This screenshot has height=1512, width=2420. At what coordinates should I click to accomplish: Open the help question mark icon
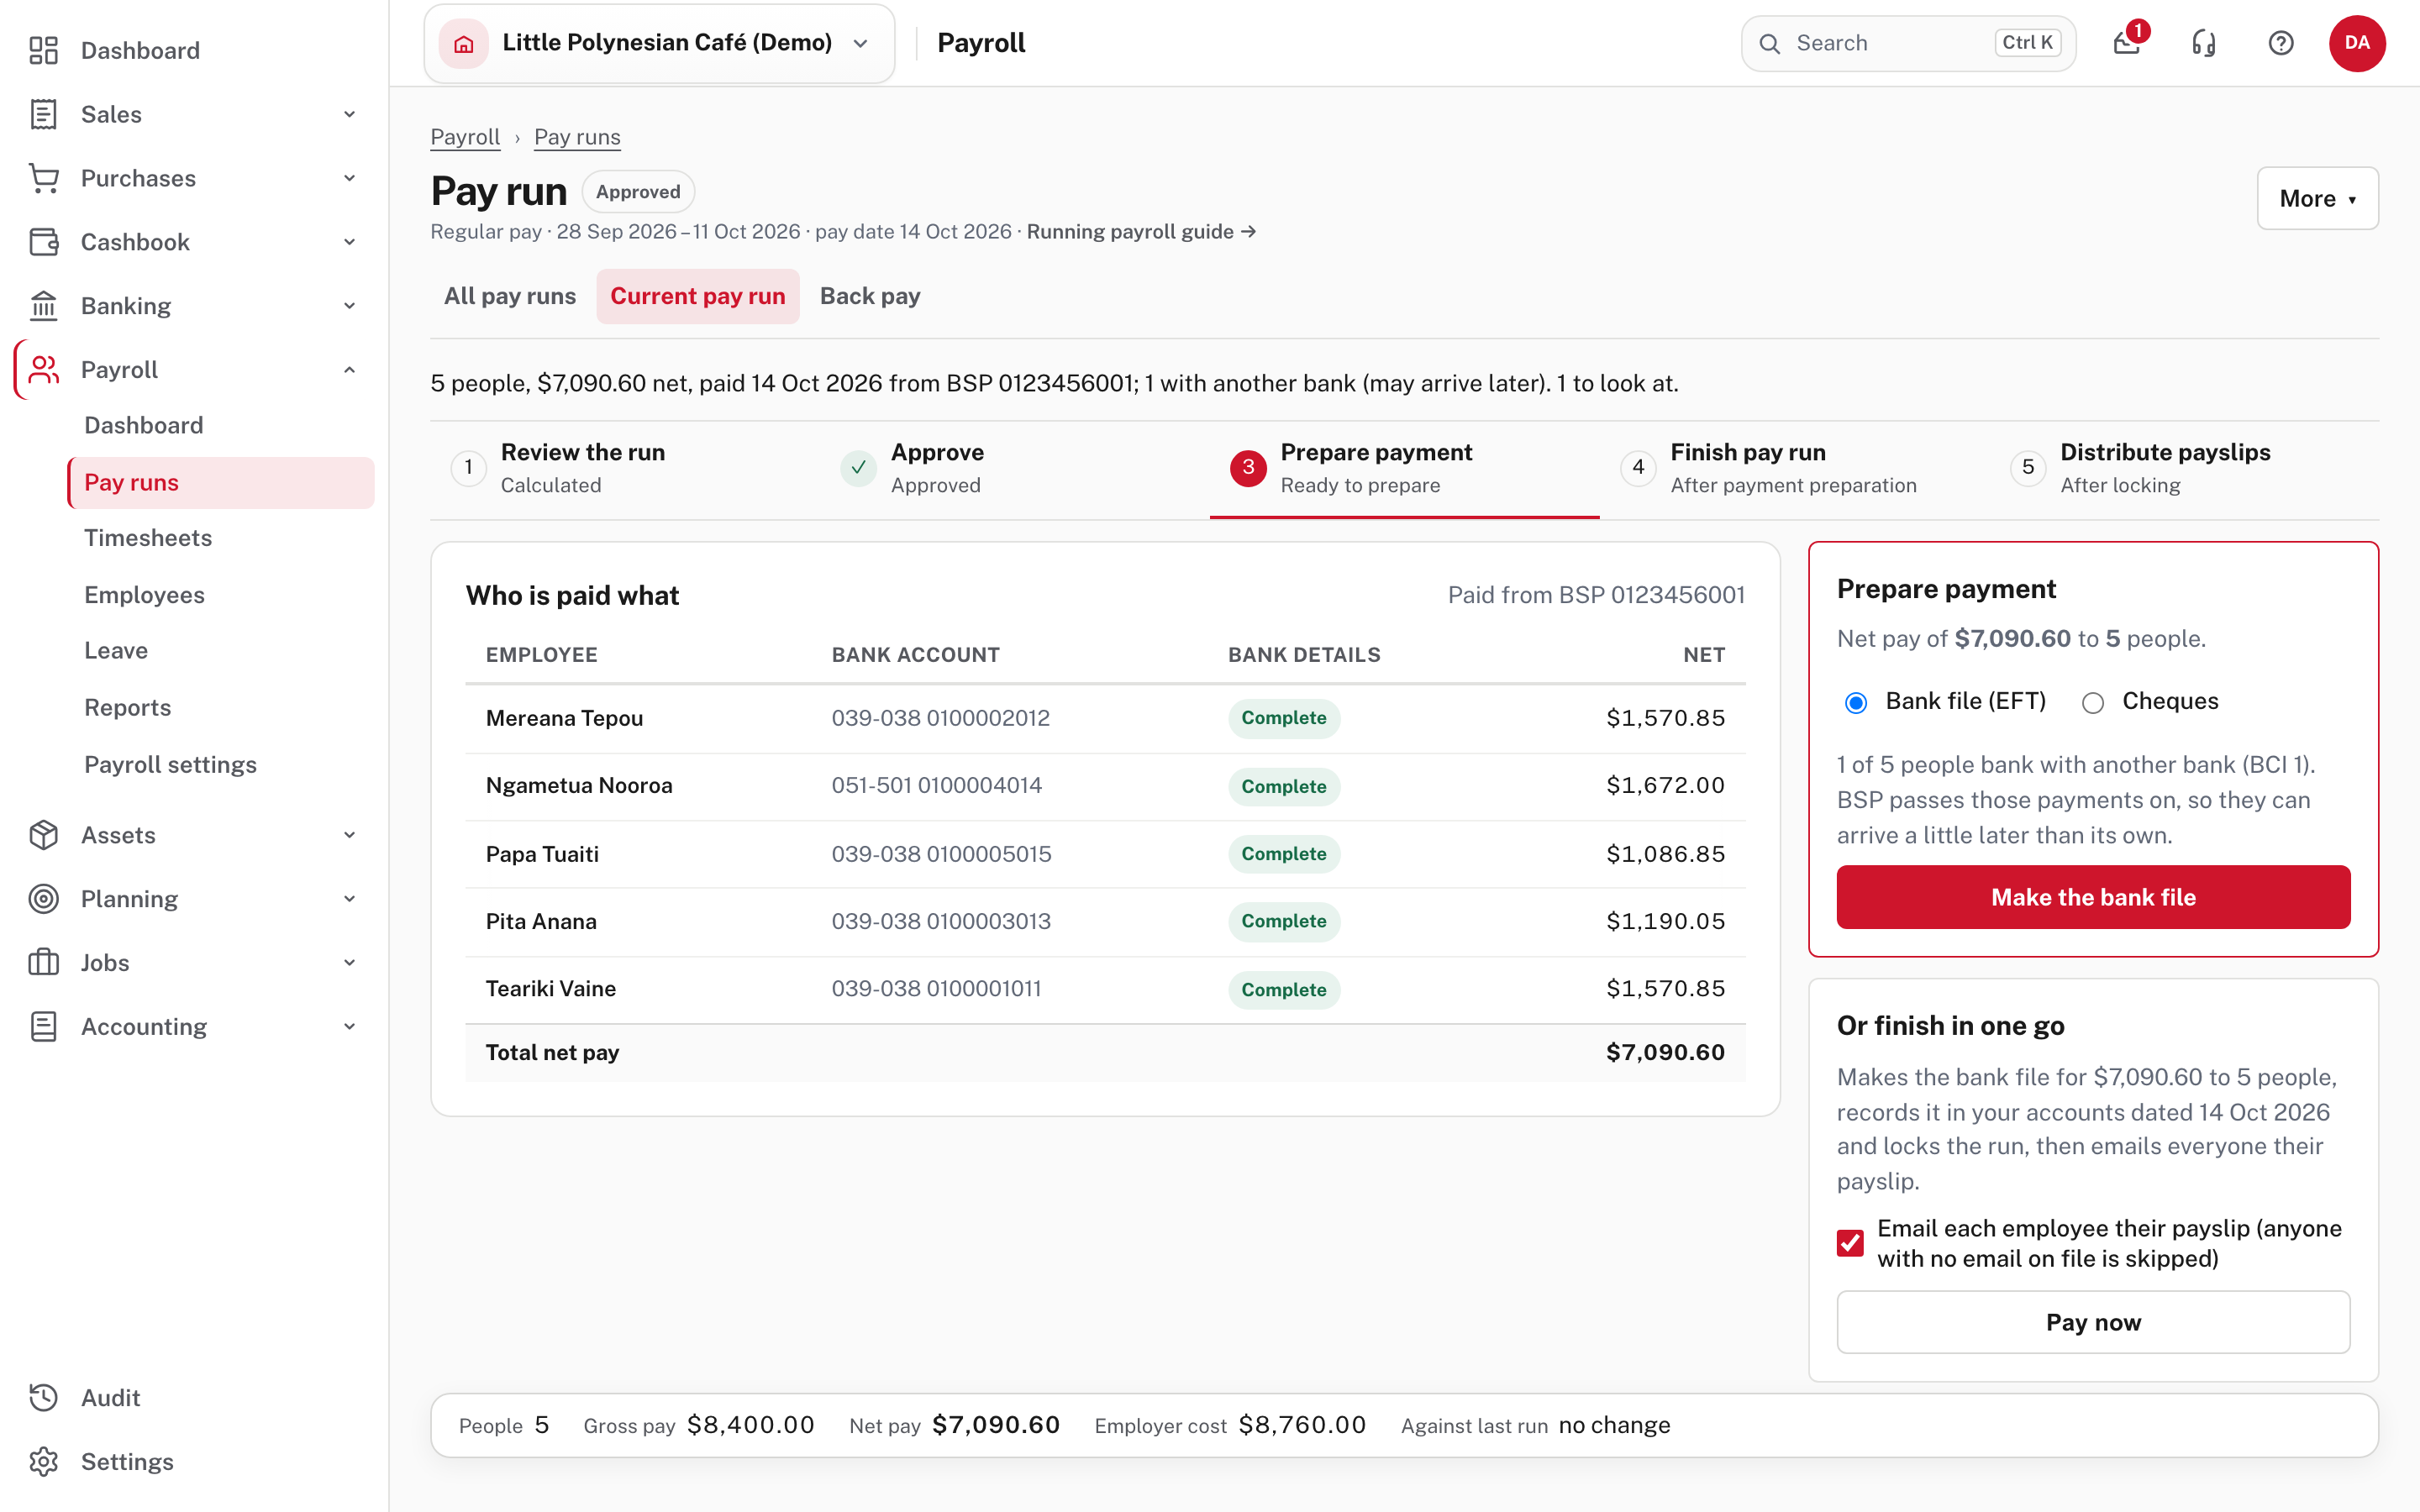point(2281,43)
